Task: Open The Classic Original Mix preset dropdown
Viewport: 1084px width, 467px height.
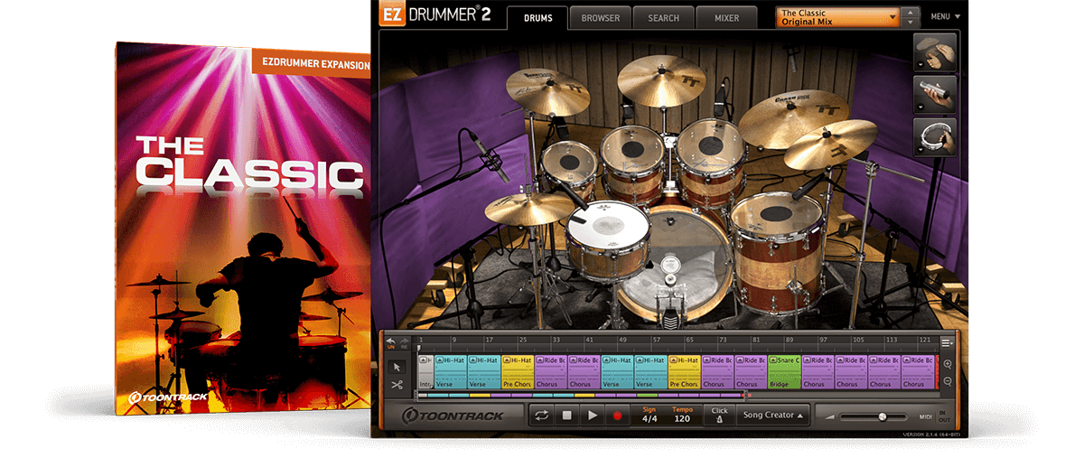Action: tap(839, 17)
